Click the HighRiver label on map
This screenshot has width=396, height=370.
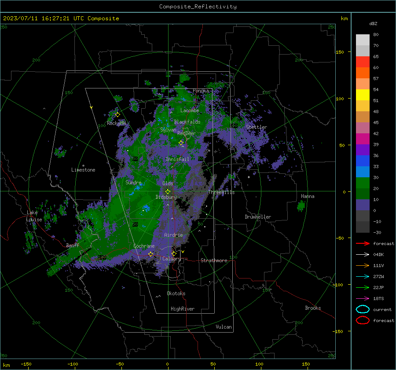[183, 309]
